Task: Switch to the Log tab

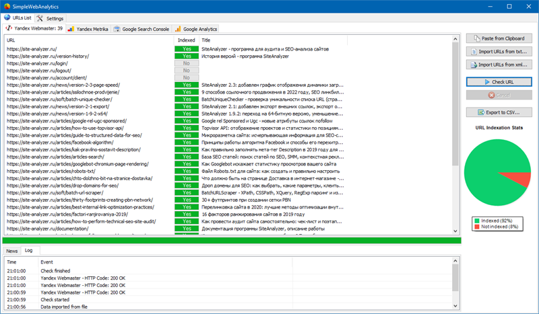Action: [29, 251]
